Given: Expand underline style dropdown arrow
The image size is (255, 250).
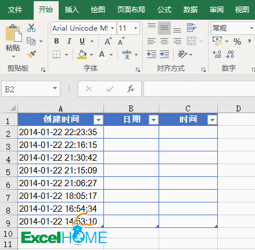Looking at the screenshot, I should point(92,41).
